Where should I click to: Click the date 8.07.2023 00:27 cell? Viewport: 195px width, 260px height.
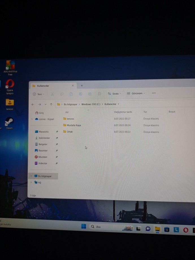(122, 119)
